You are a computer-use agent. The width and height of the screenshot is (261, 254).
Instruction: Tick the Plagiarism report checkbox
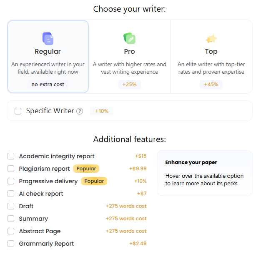click(x=11, y=169)
